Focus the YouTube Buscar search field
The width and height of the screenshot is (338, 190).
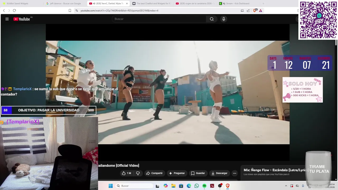[159, 19]
